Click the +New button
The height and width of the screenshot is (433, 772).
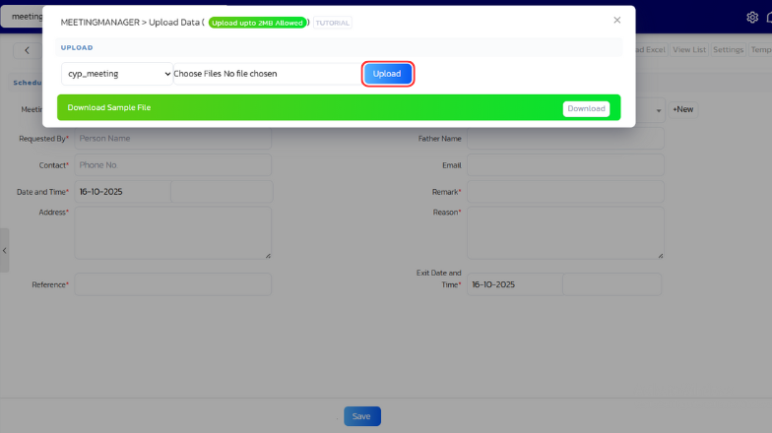683,109
